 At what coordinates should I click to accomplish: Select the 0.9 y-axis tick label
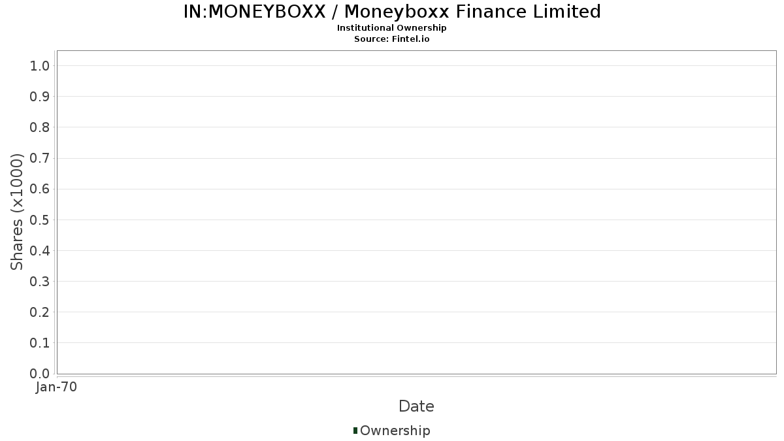pos(40,97)
